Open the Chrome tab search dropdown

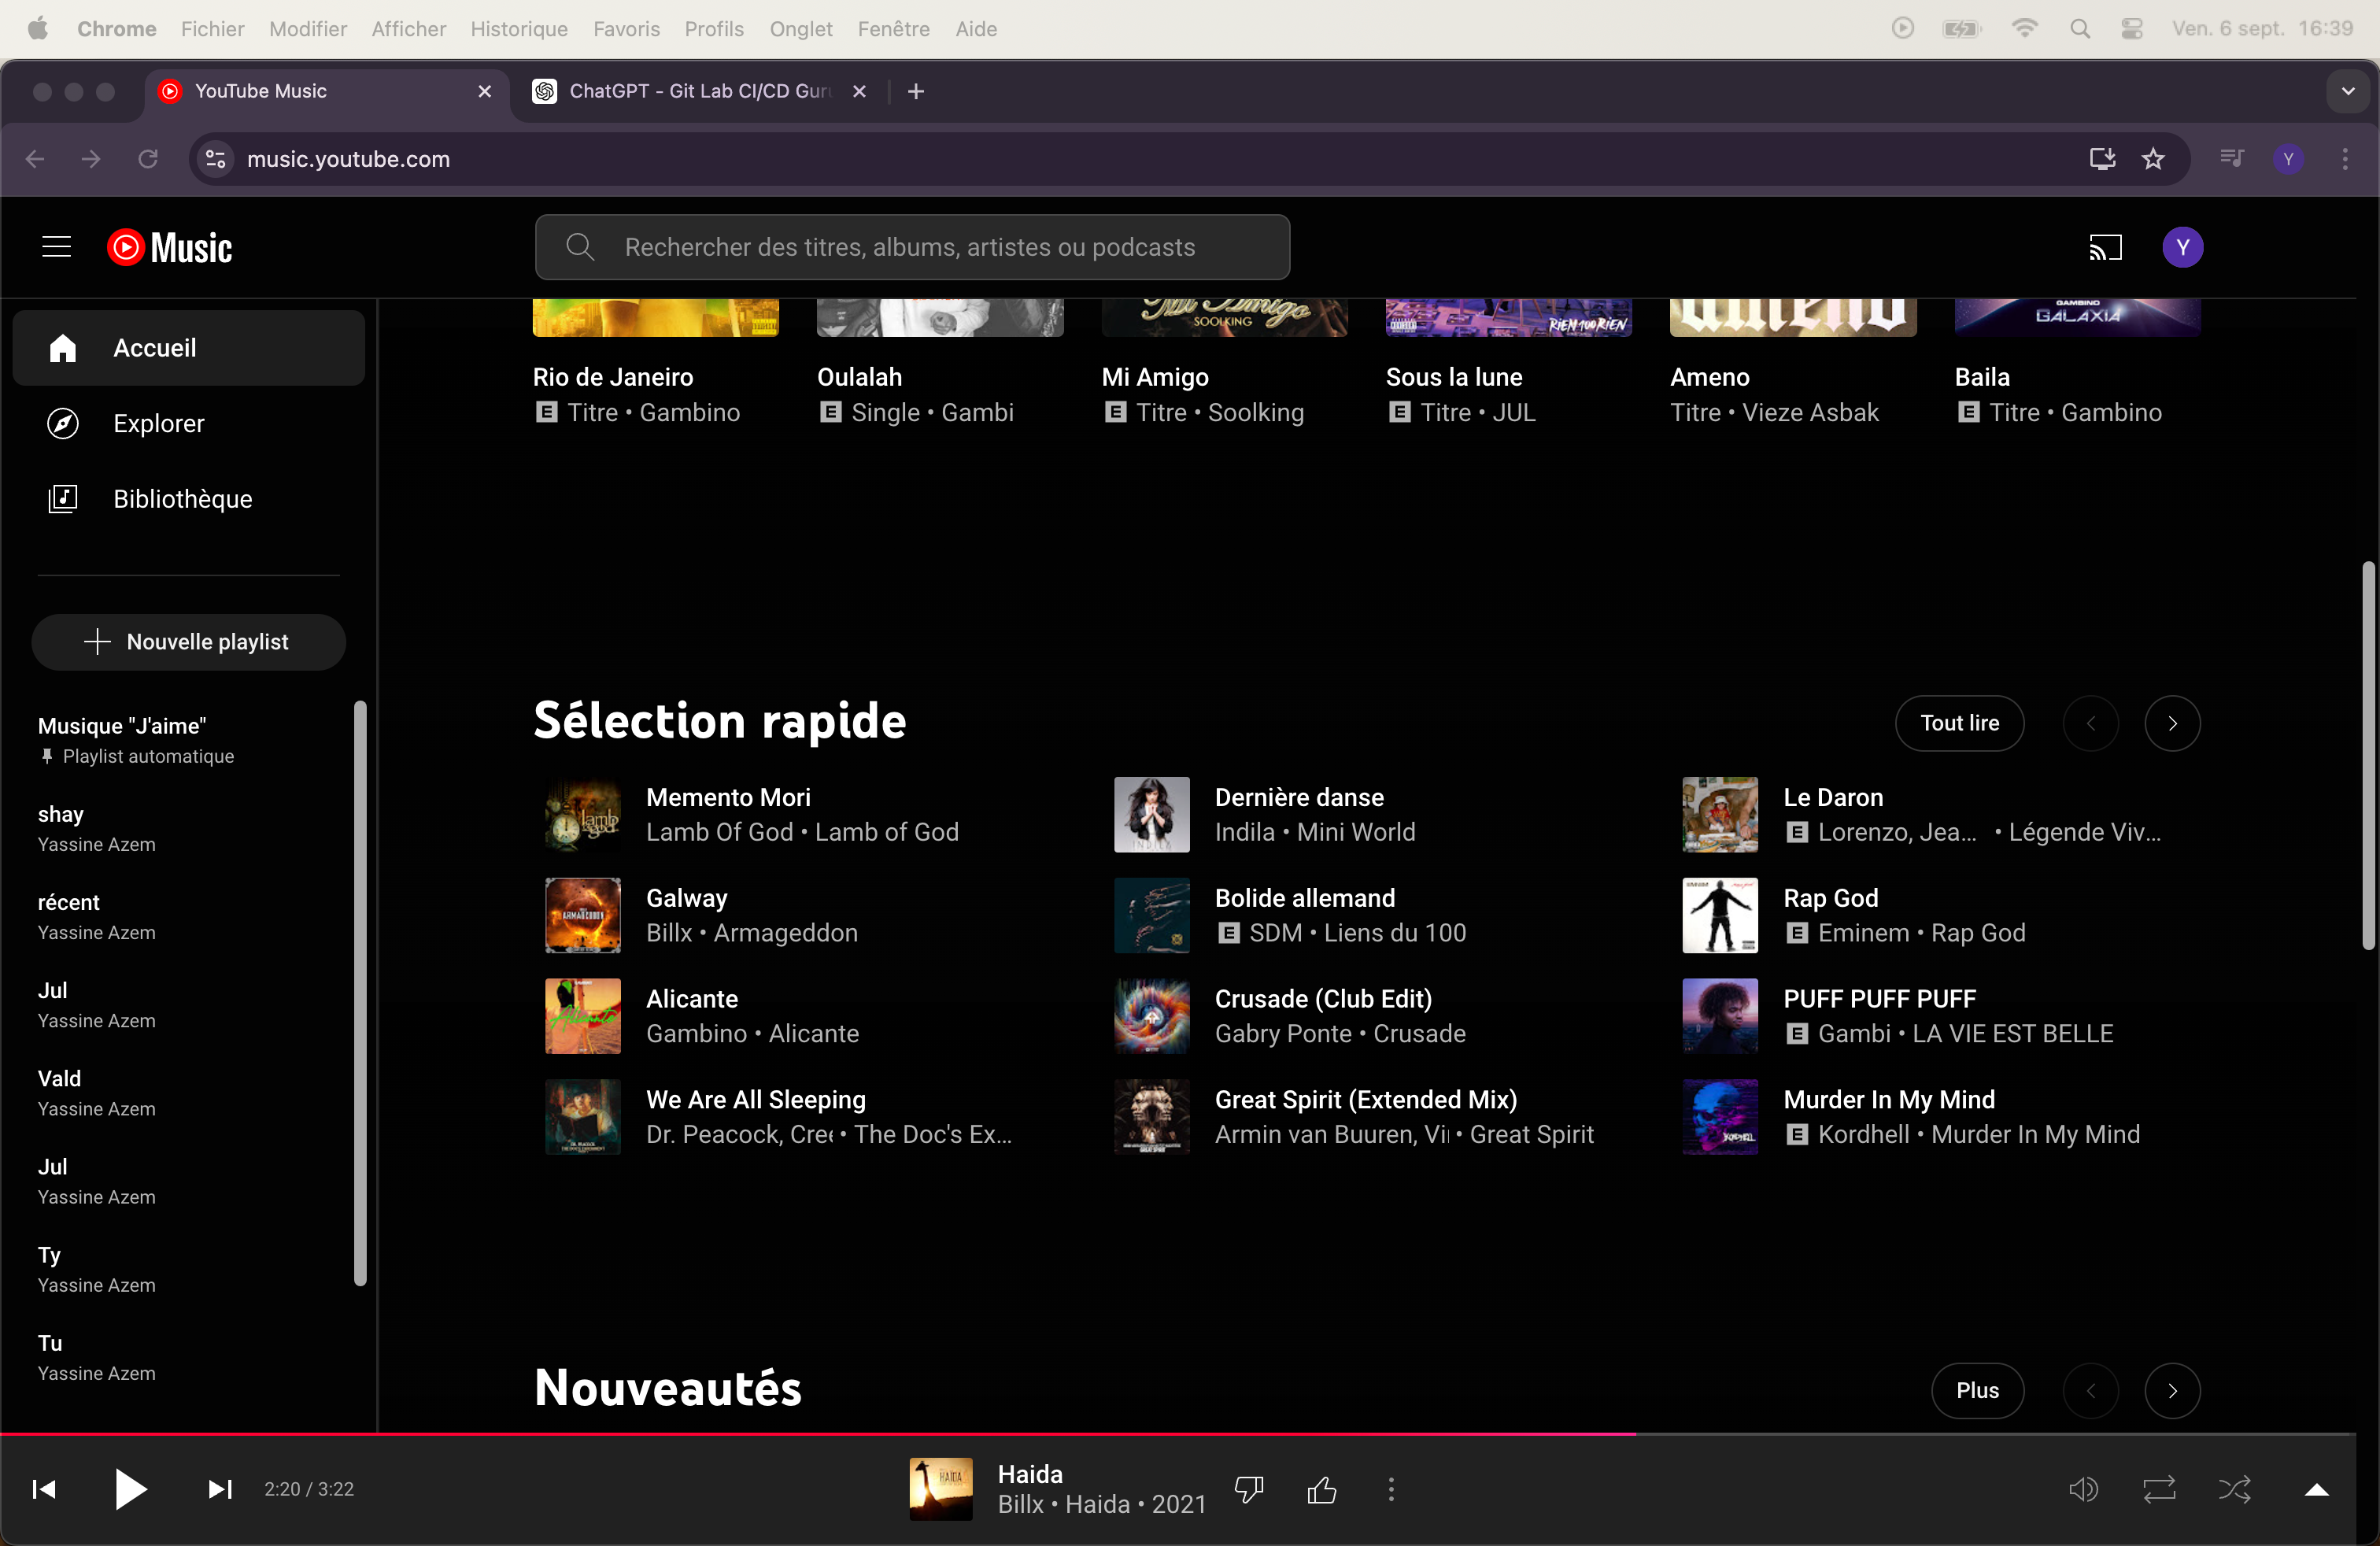coord(2347,91)
